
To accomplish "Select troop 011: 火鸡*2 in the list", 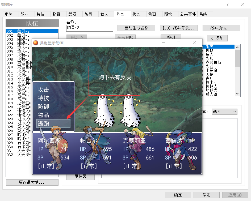I will pos(19,71).
